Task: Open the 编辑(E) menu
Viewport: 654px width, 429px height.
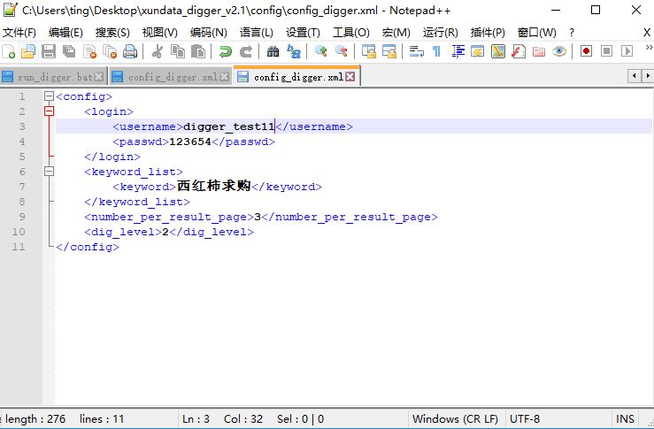Action: (65, 33)
